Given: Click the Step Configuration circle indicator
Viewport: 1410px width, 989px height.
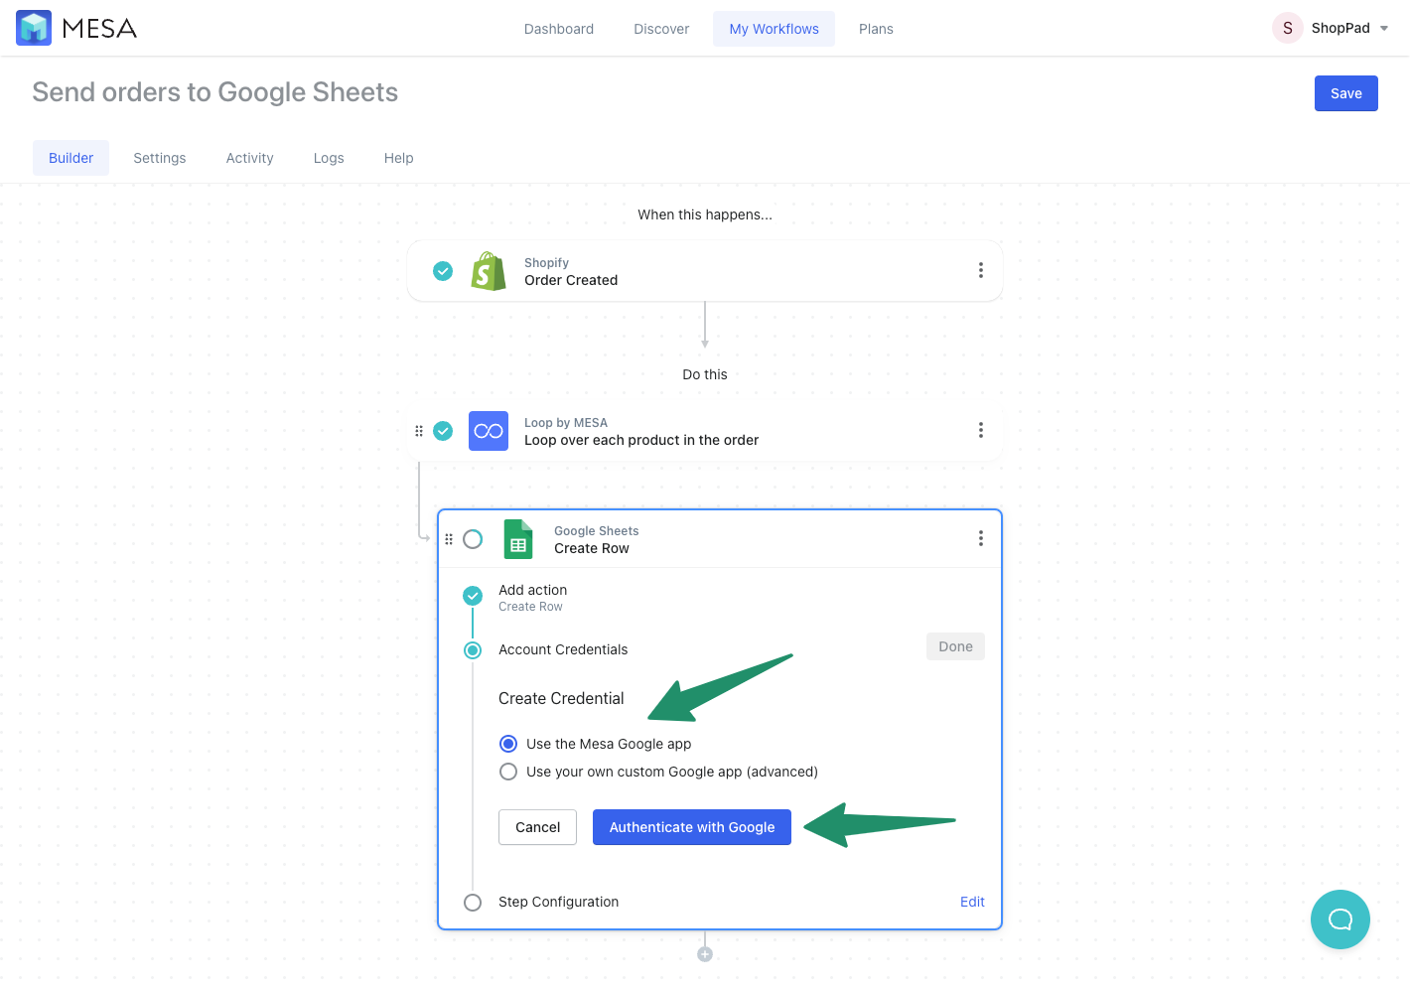Looking at the screenshot, I should [x=473, y=903].
